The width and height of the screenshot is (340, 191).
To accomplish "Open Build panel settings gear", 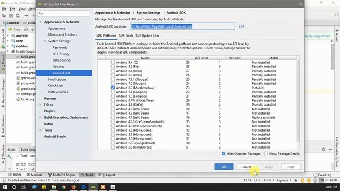I will 324,150.
